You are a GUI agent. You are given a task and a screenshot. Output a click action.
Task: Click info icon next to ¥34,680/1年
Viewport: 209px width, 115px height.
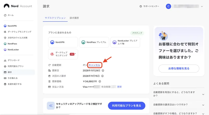[100, 81]
